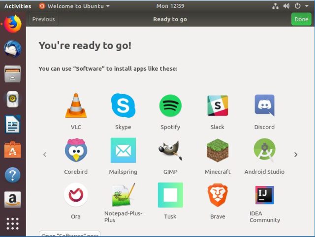Viewport: 315px width, 237px height.
Task: Open the Android Studio icon
Action: click(x=264, y=150)
